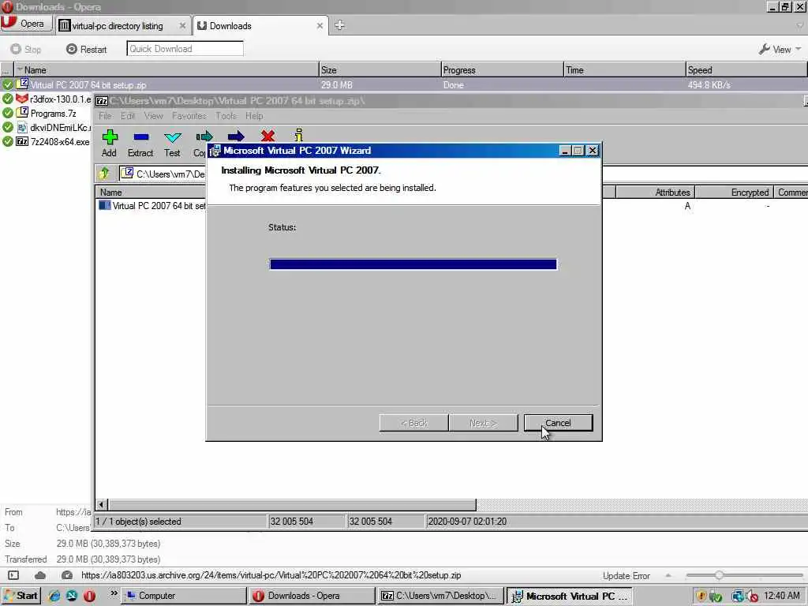
Task: Click the Opera Link cloud icon
Action: coord(40,575)
